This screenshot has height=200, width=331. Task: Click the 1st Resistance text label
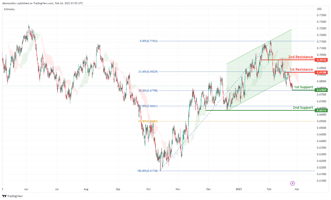(x=301, y=69)
